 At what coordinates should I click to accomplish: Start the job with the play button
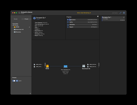pyautogui.click(x=124, y=13)
